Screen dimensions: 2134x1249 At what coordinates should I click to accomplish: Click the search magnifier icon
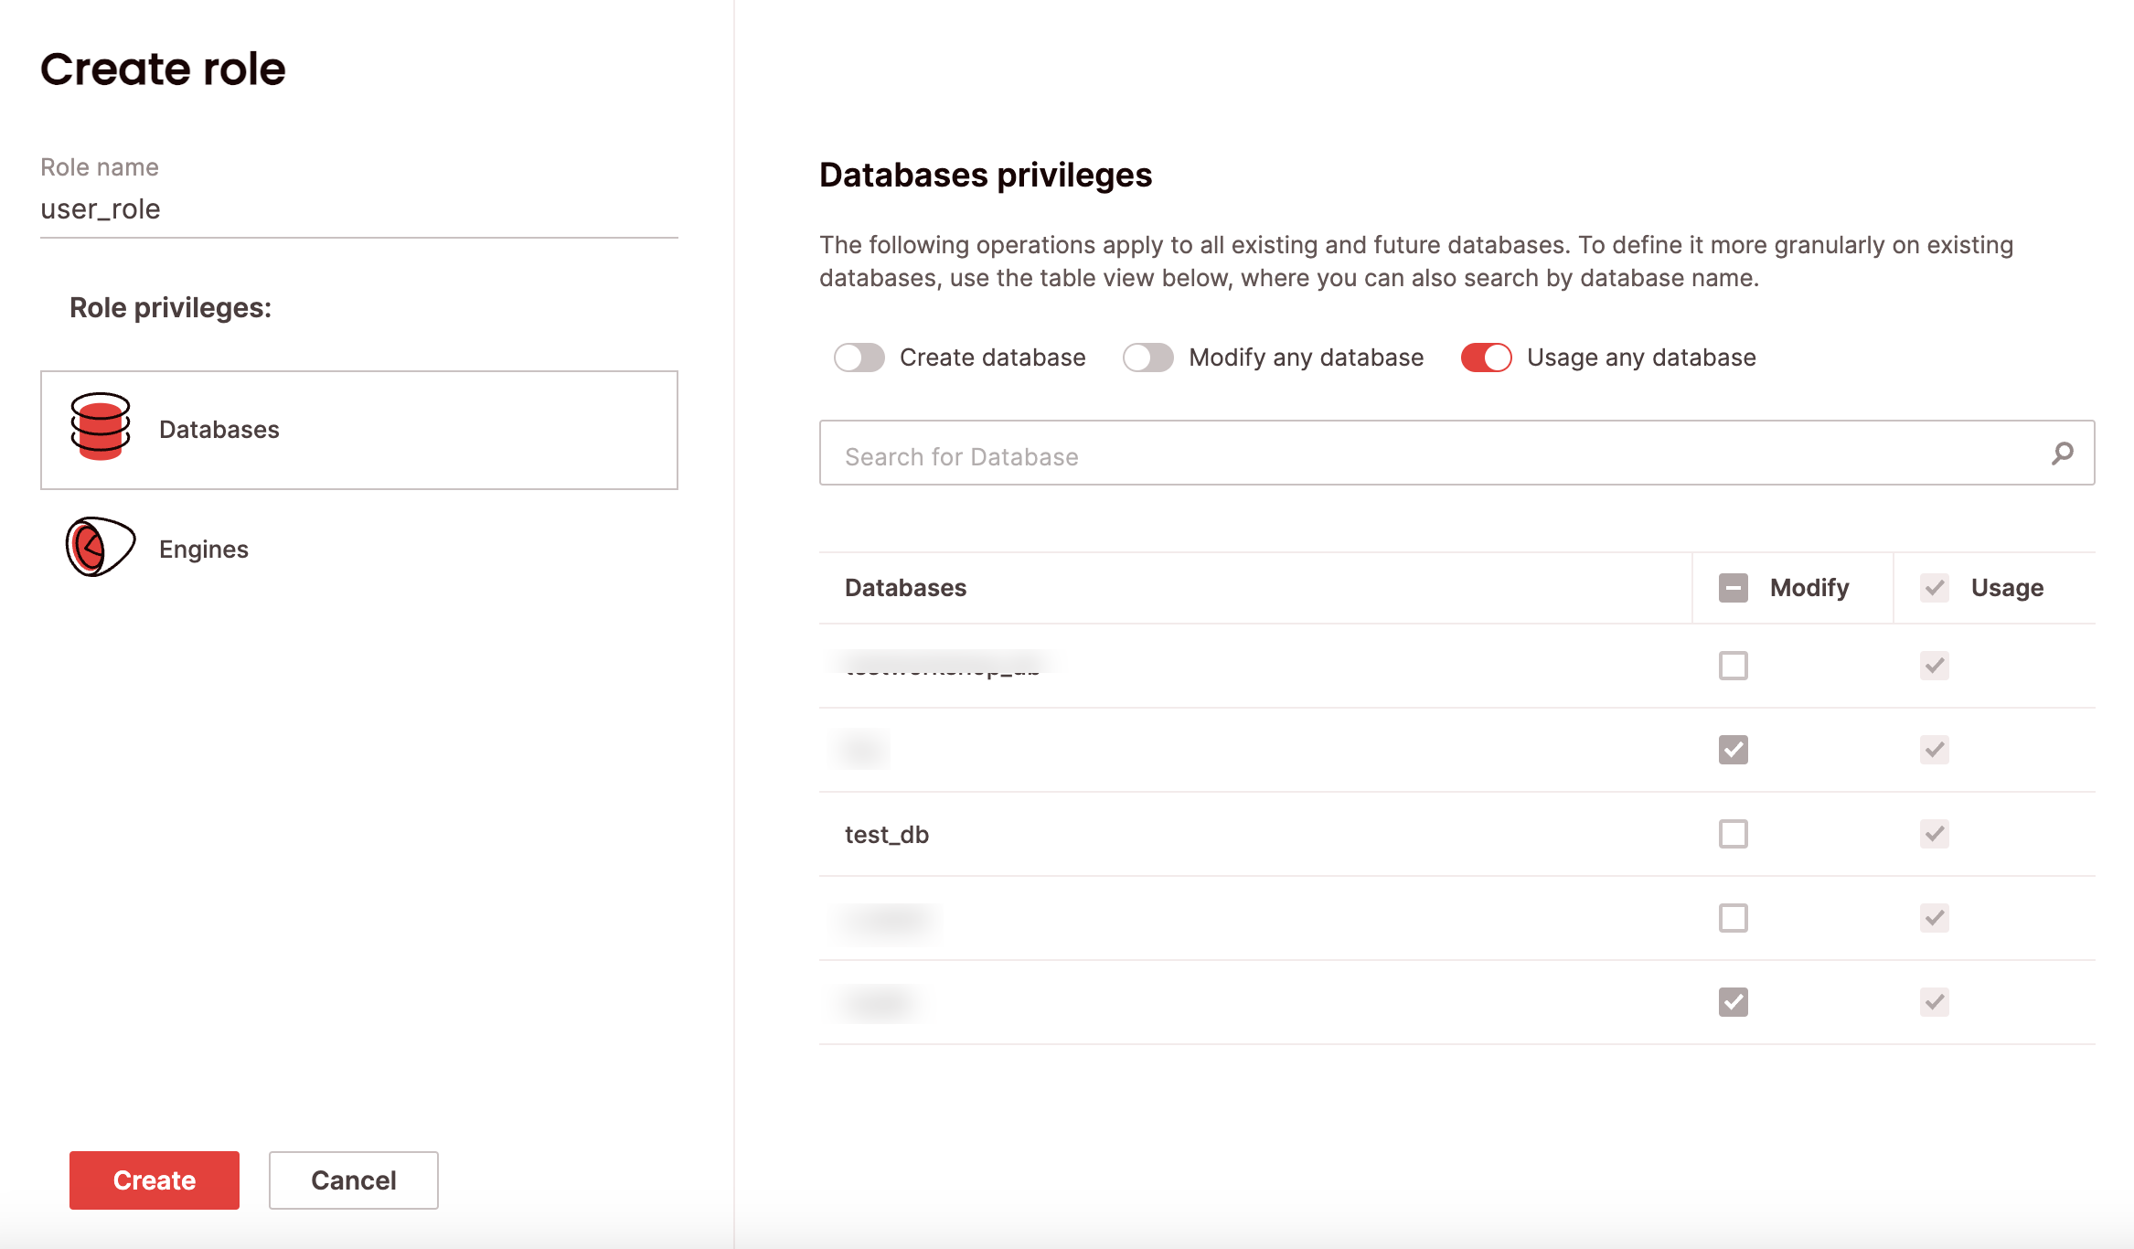(2062, 454)
